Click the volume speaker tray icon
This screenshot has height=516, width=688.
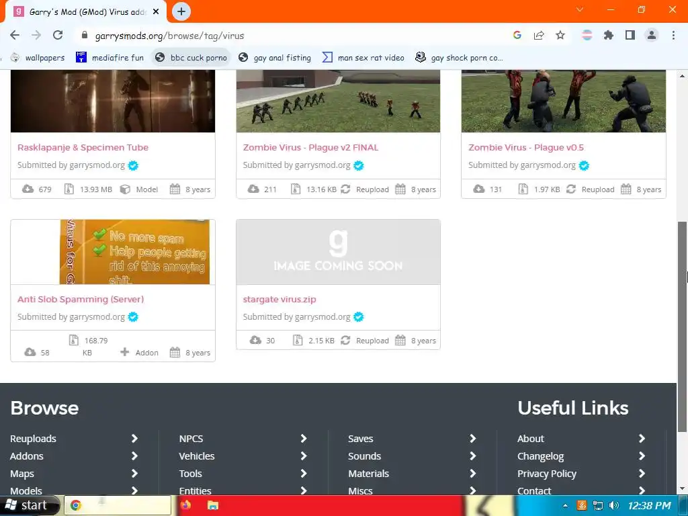click(614, 505)
